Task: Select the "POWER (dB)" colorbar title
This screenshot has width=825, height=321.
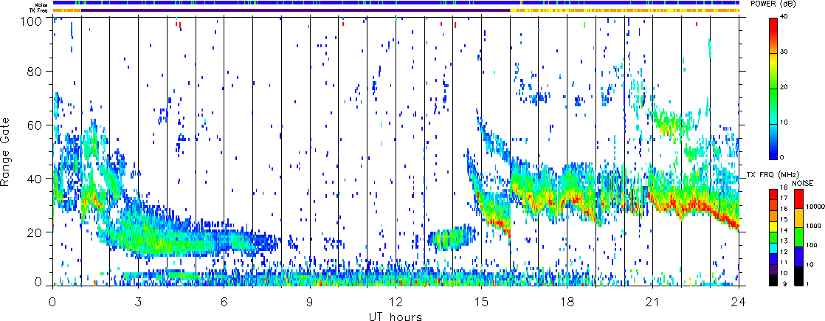Action: point(773,4)
